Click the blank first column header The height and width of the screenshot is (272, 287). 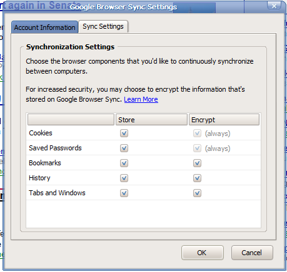[71, 120]
